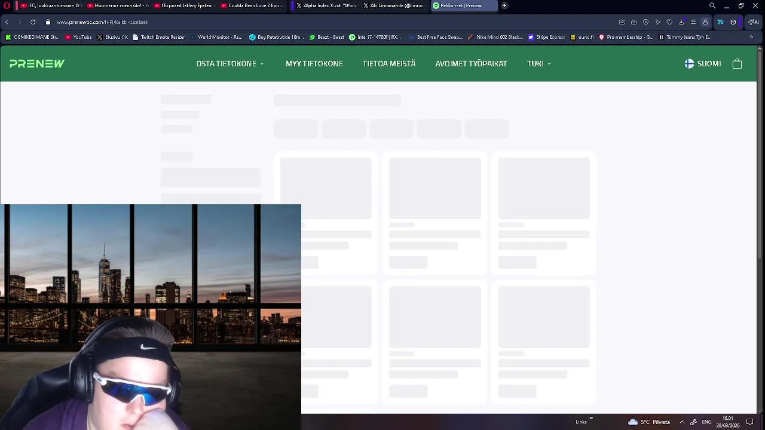765x430 pixels.
Task: Open a new tab with plus button
Action: coord(504,5)
